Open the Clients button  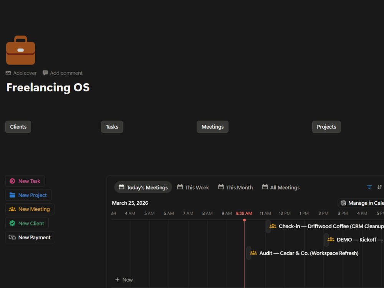pyautogui.click(x=18, y=127)
